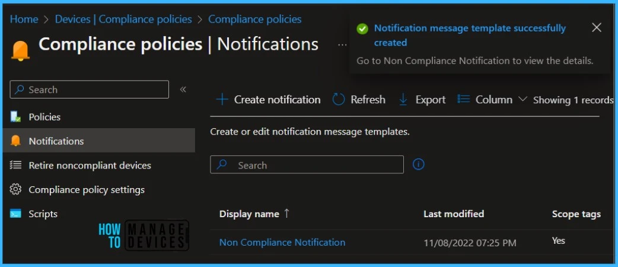Click the Compliance policy settings gear icon
The height and width of the screenshot is (267, 618).
[16, 189]
